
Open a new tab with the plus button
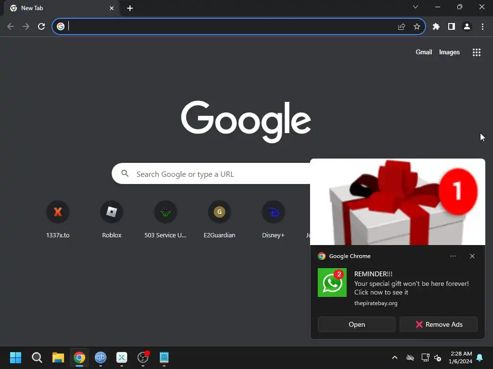130,8
